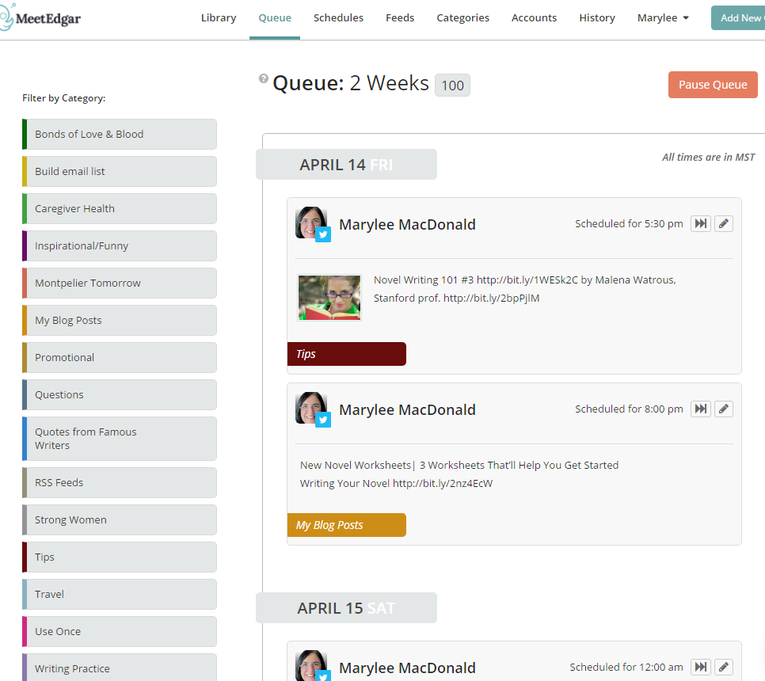Filter by Caregiver Health category
Viewport: 765px width, 681px height.
(x=120, y=209)
